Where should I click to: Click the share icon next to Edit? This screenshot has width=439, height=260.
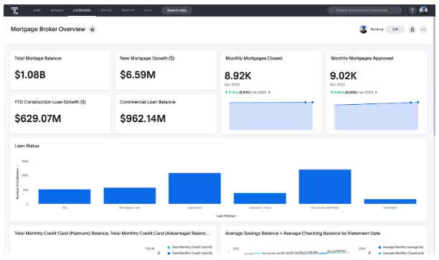click(x=412, y=29)
